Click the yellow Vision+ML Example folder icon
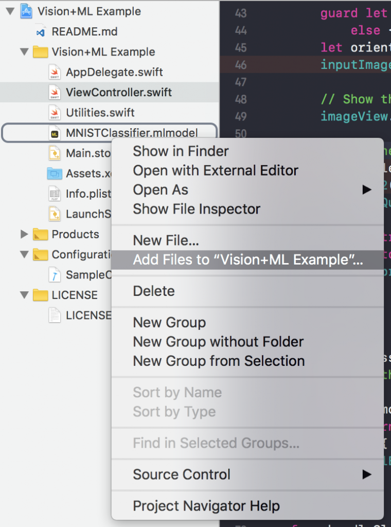Image resolution: width=391 pixels, height=527 pixels. pyautogui.click(x=40, y=52)
